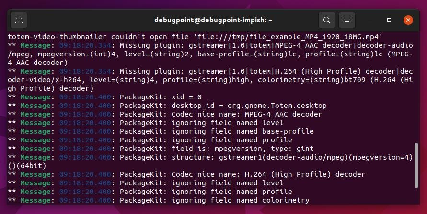
Task: Close the terminal window
Action: coord(408,20)
